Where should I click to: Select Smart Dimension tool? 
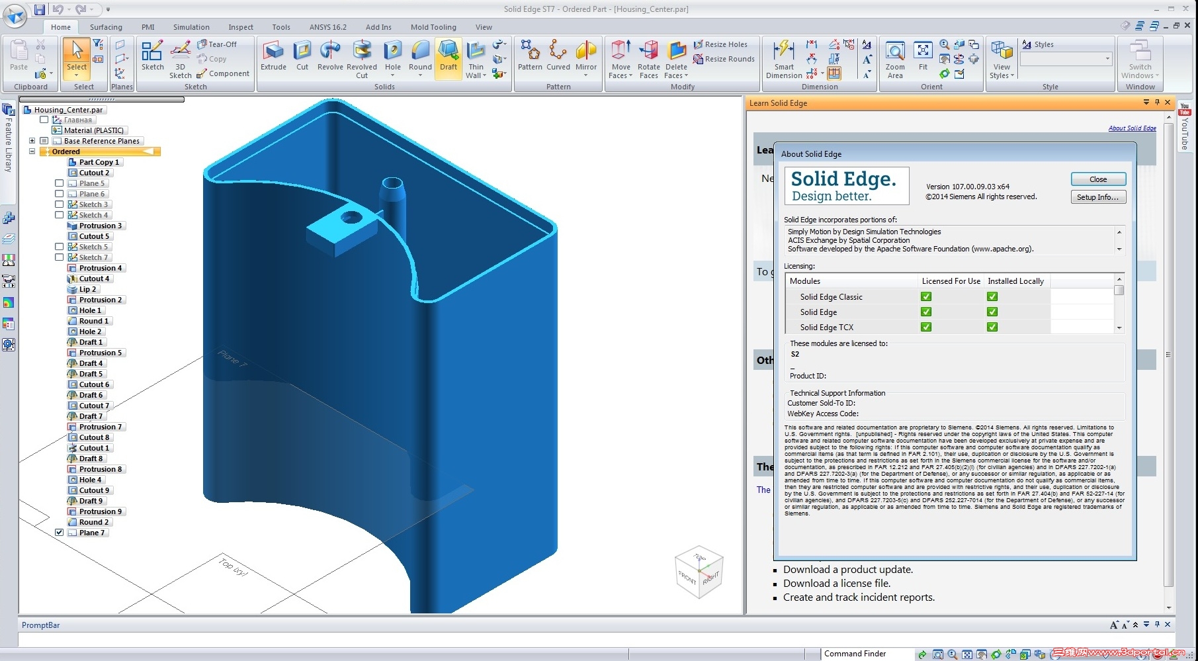[784, 60]
